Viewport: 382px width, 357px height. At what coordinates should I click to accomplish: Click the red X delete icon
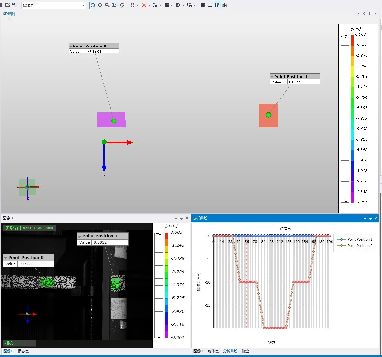point(144,5)
